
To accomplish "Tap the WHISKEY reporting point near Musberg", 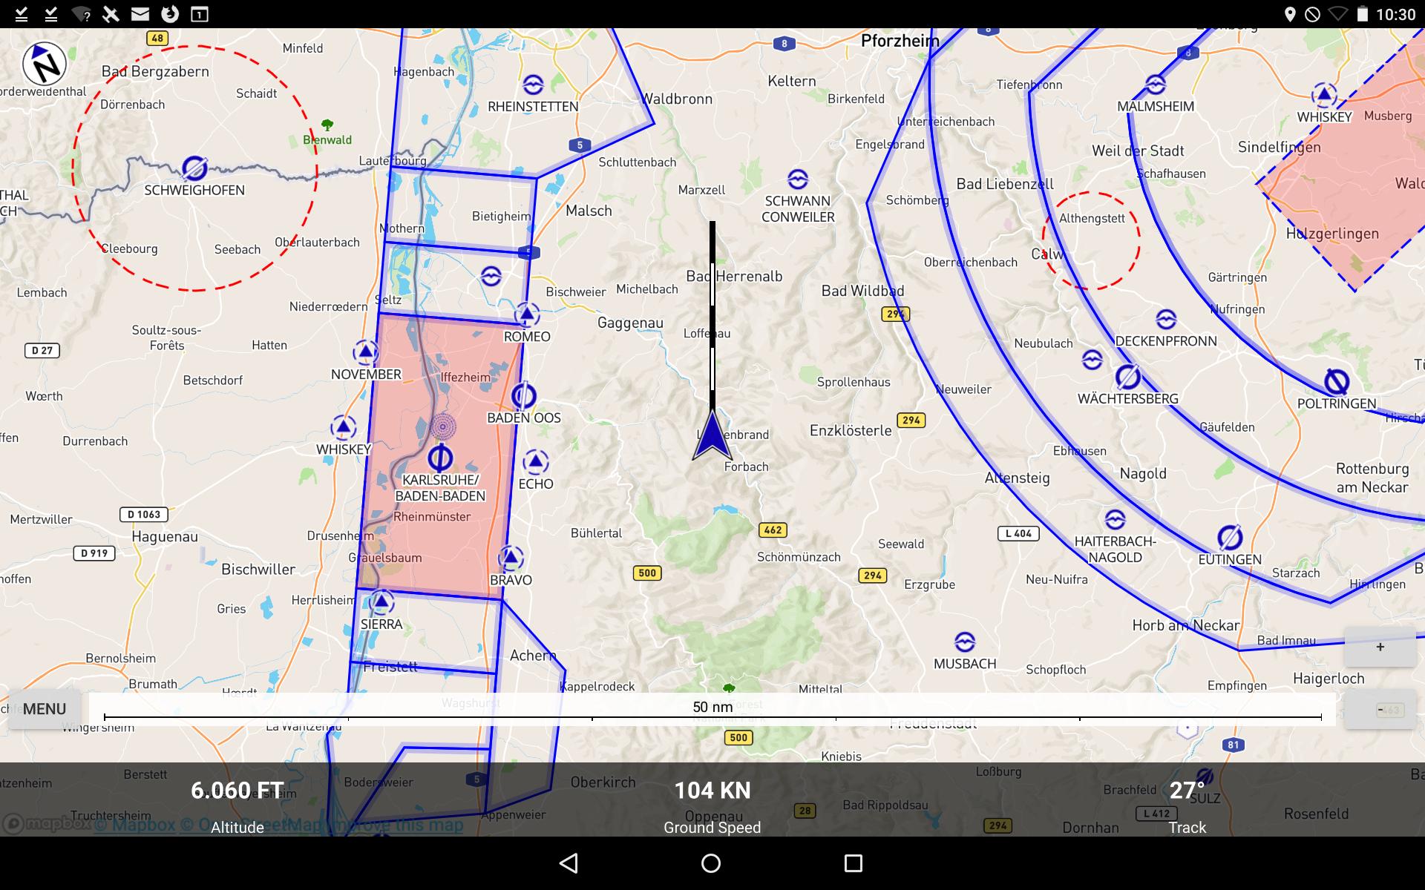I will click(1324, 95).
